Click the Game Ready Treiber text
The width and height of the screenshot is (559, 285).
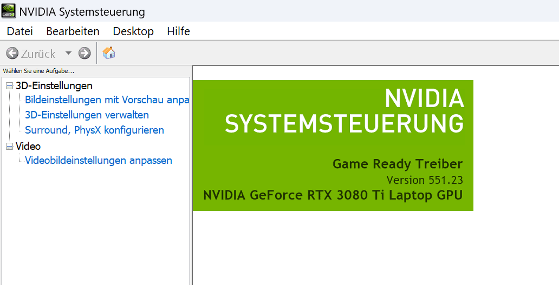pos(398,164)
